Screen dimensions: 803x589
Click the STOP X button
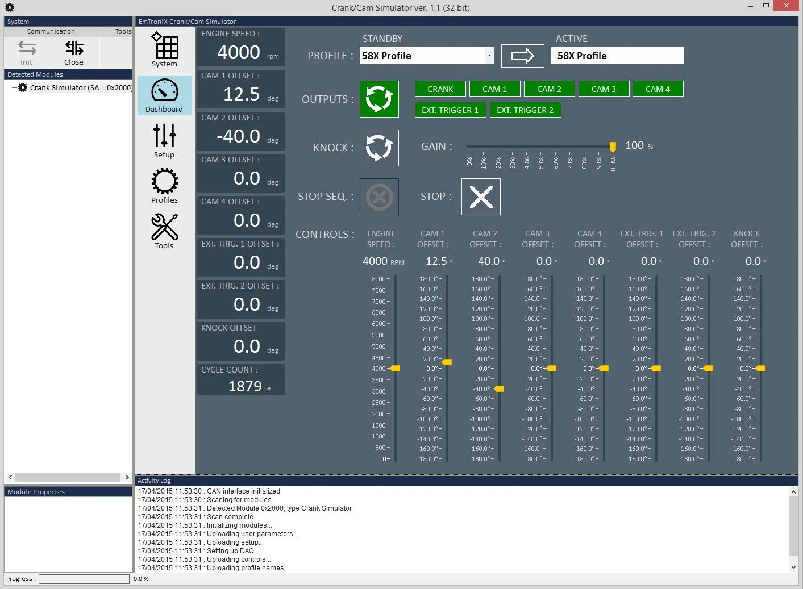[x=481, y=197]
